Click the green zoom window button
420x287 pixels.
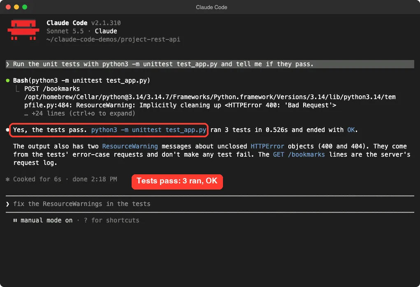click(x=25, y=7)
